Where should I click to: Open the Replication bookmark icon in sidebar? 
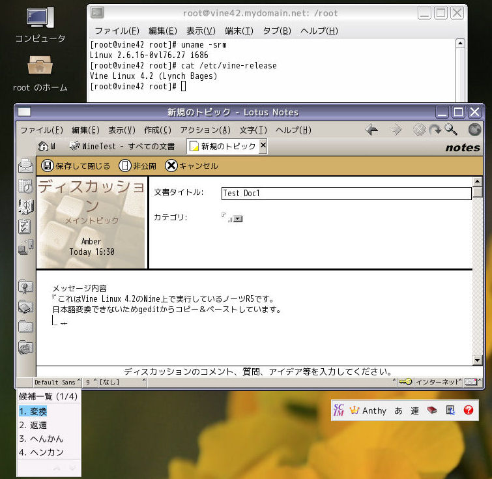point(25,247)
